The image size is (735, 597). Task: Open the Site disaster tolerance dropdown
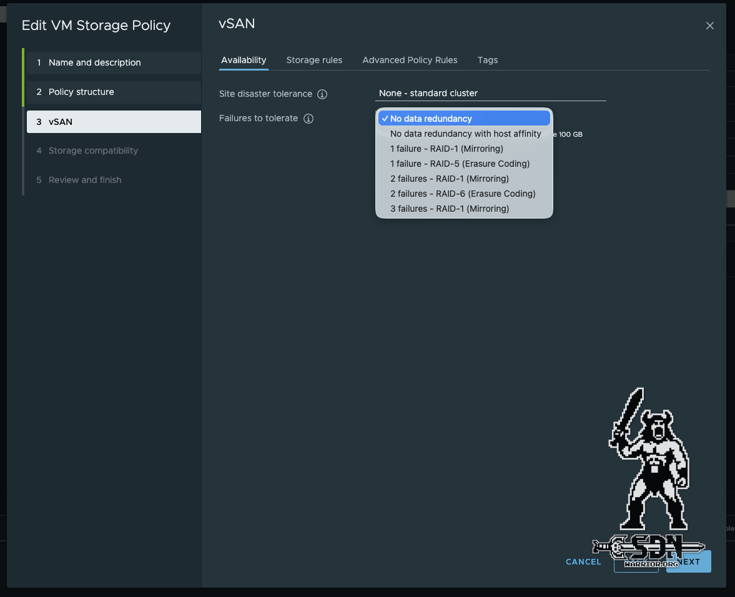click(x=490, y=93)
